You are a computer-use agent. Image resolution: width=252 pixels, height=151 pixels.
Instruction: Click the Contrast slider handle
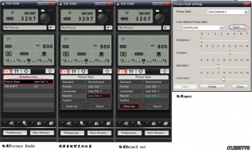(229, 52)
